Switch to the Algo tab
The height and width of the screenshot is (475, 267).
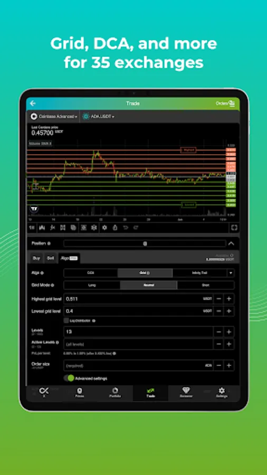[x=69, y=258]
